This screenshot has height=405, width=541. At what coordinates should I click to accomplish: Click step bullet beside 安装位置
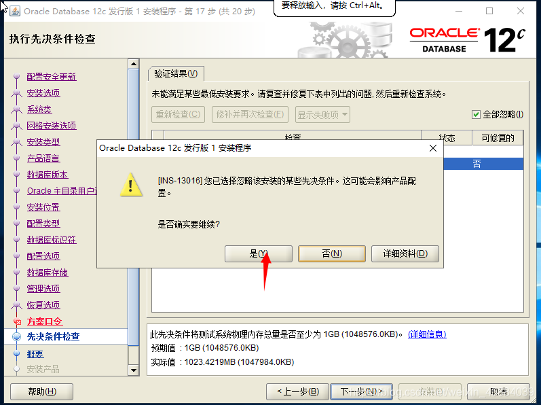[x=16, y=207]
